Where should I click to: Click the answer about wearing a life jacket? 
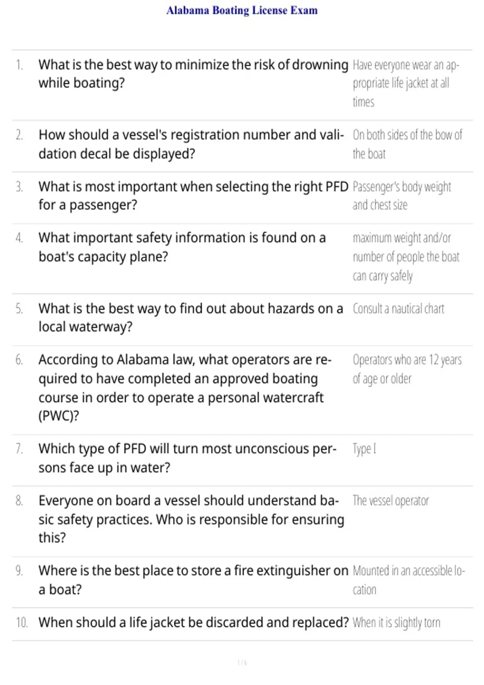(406, 83)
